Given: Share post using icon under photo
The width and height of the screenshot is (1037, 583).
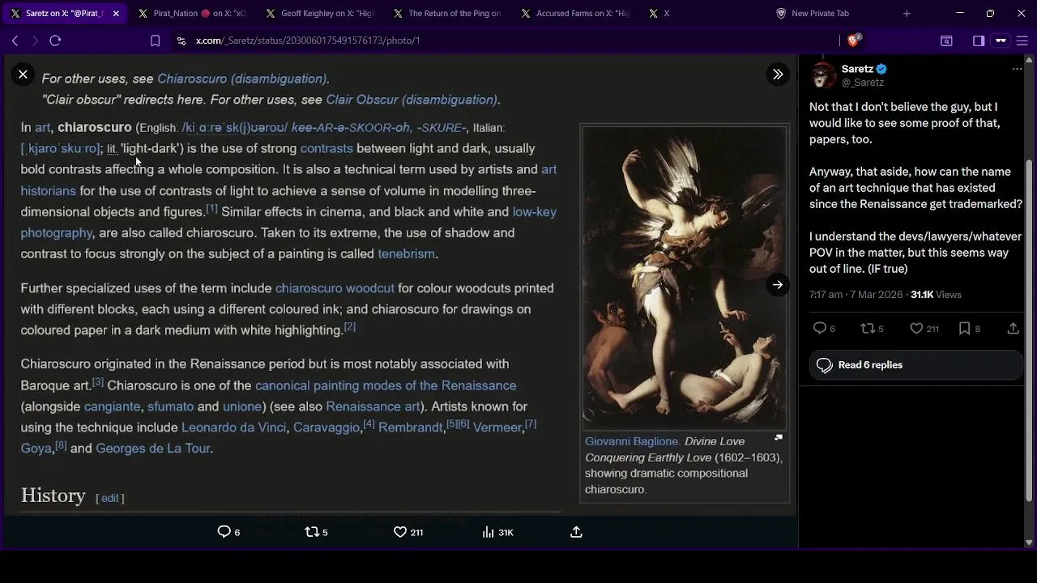Looking at the screenshot, I should pyautogui.click(x=576, y=532).
